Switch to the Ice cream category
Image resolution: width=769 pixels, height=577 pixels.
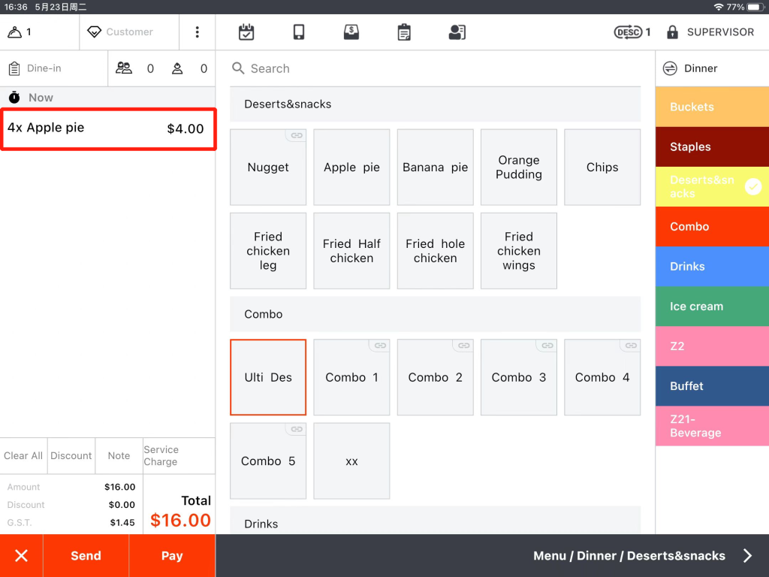711,307
